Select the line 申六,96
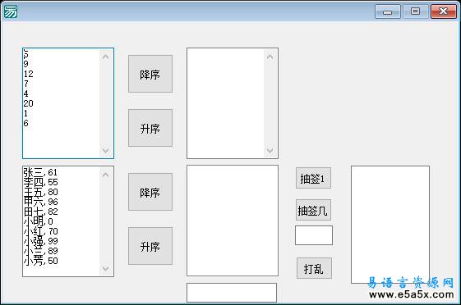 pos(40,202)
